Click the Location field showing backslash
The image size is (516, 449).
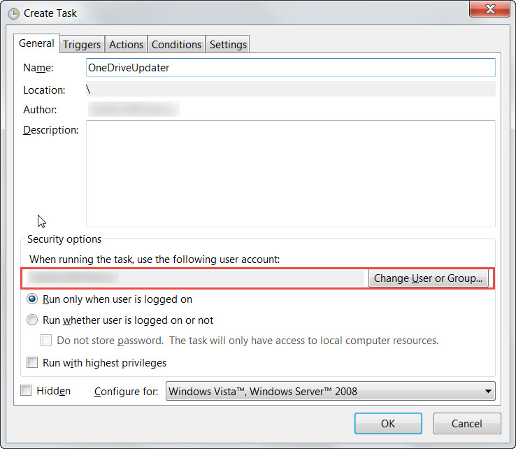291,90
